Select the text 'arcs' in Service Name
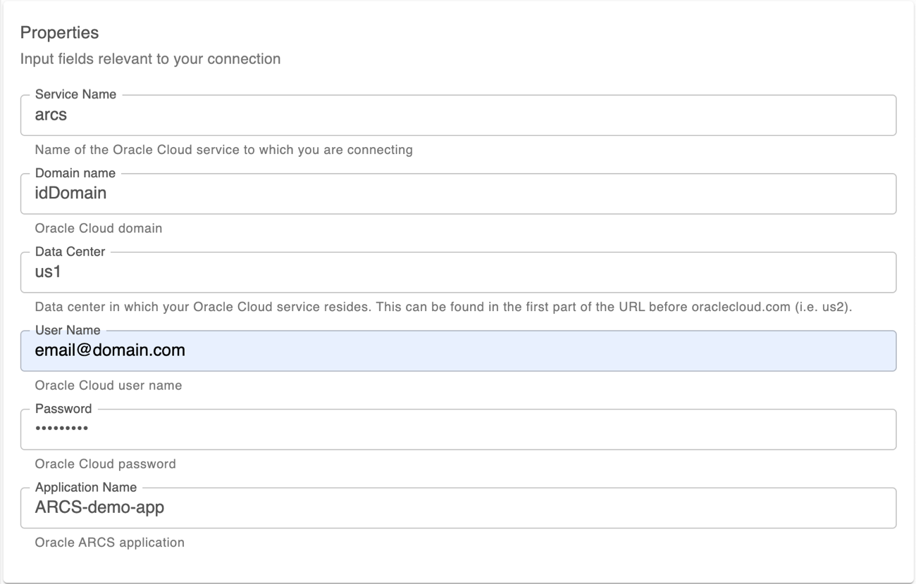 pos(48,114)
